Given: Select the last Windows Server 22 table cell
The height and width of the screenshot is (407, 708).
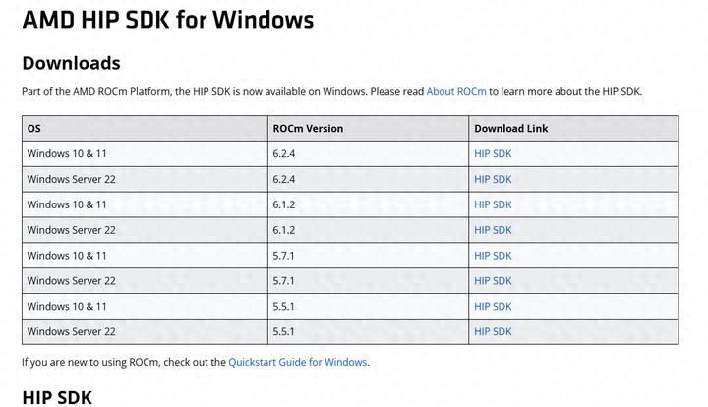Looking at the screenshot, I should pos(71,332).
